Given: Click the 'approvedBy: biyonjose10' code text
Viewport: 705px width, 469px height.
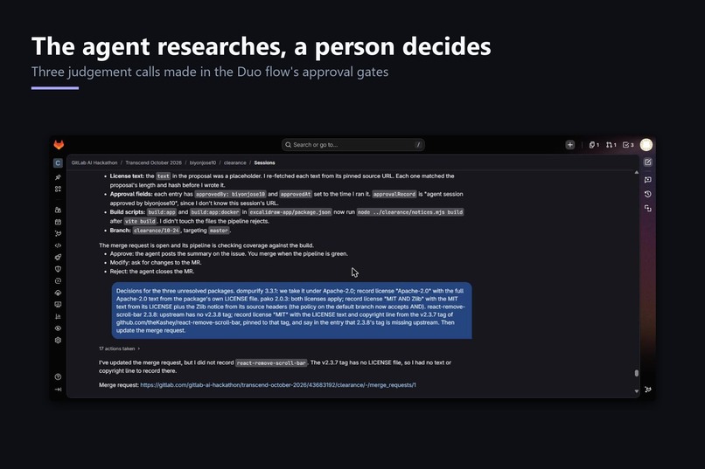Looking at the screenshot, I should tap(230, 195).
